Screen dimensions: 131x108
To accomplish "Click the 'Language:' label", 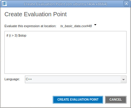I will [12, 79].
